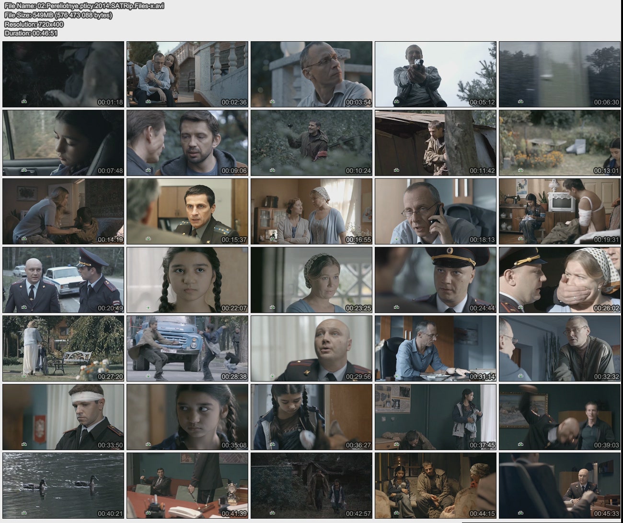Click the thumbnail timestamped 00:05:12 of man aiming gun
The width and height of the screenshot is (623, 523).
435,74
